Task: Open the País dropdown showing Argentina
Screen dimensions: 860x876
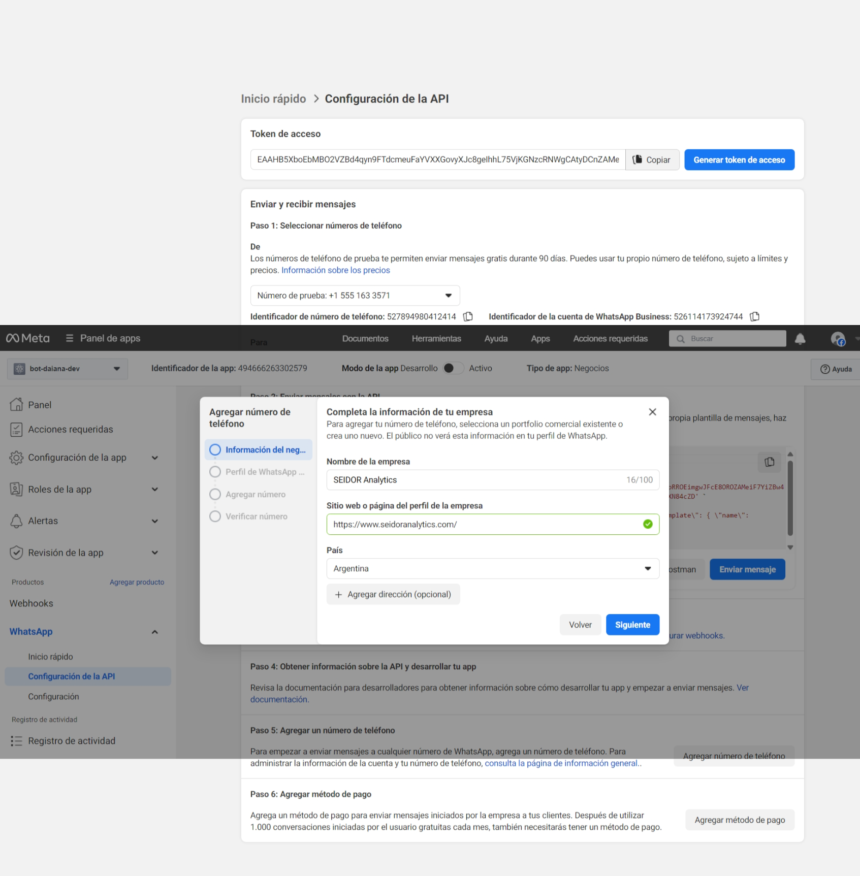Action: coord(493,569)
